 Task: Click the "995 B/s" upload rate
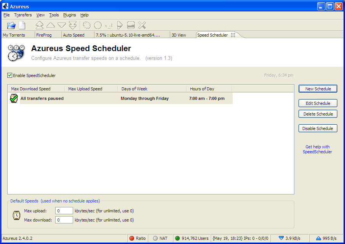pyautogui.click(x=330, y=238)
